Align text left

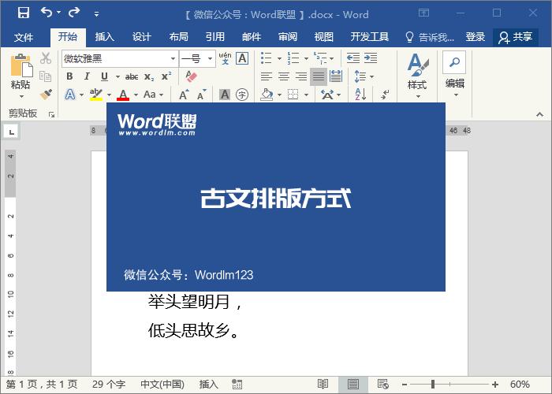[x=267, y=76]
